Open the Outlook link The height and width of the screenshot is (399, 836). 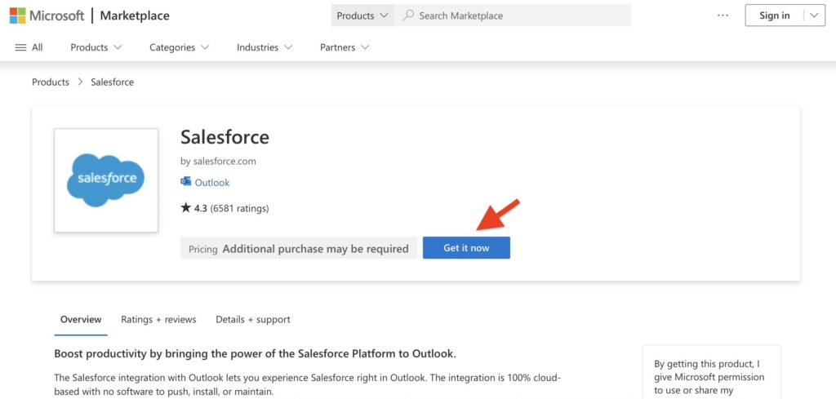(x=212, y=182)
